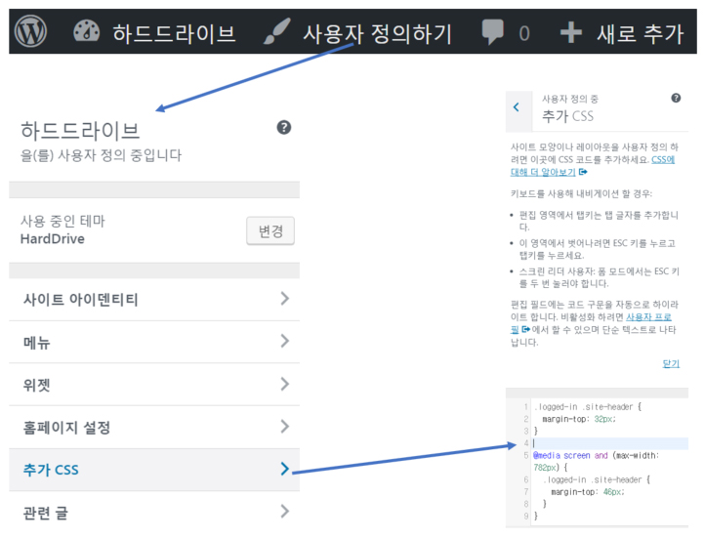The image size is (705, 539).
Task: Open the 사용자 프로필 link
Action: click(x=592, y=323)
